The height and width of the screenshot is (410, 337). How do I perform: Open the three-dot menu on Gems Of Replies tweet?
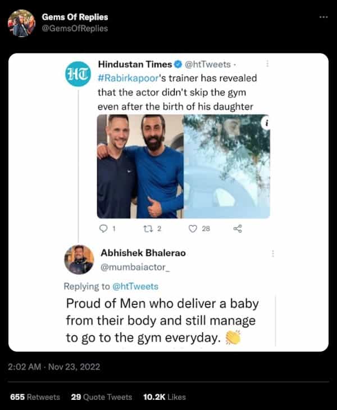[x=323, y=17]
